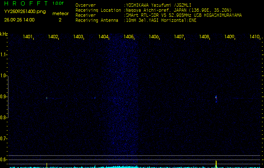Click the HROFFT program title text
This screenshot has width=264, height=168.
pos(26,3)
